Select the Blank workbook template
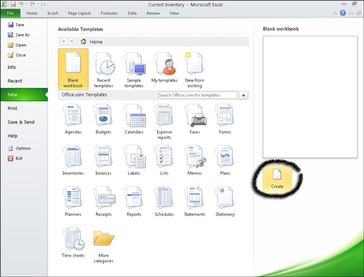 click(73, 69)
